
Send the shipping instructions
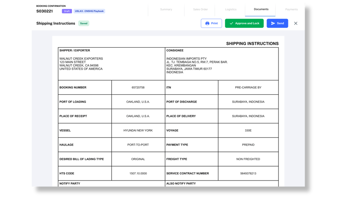277,23
